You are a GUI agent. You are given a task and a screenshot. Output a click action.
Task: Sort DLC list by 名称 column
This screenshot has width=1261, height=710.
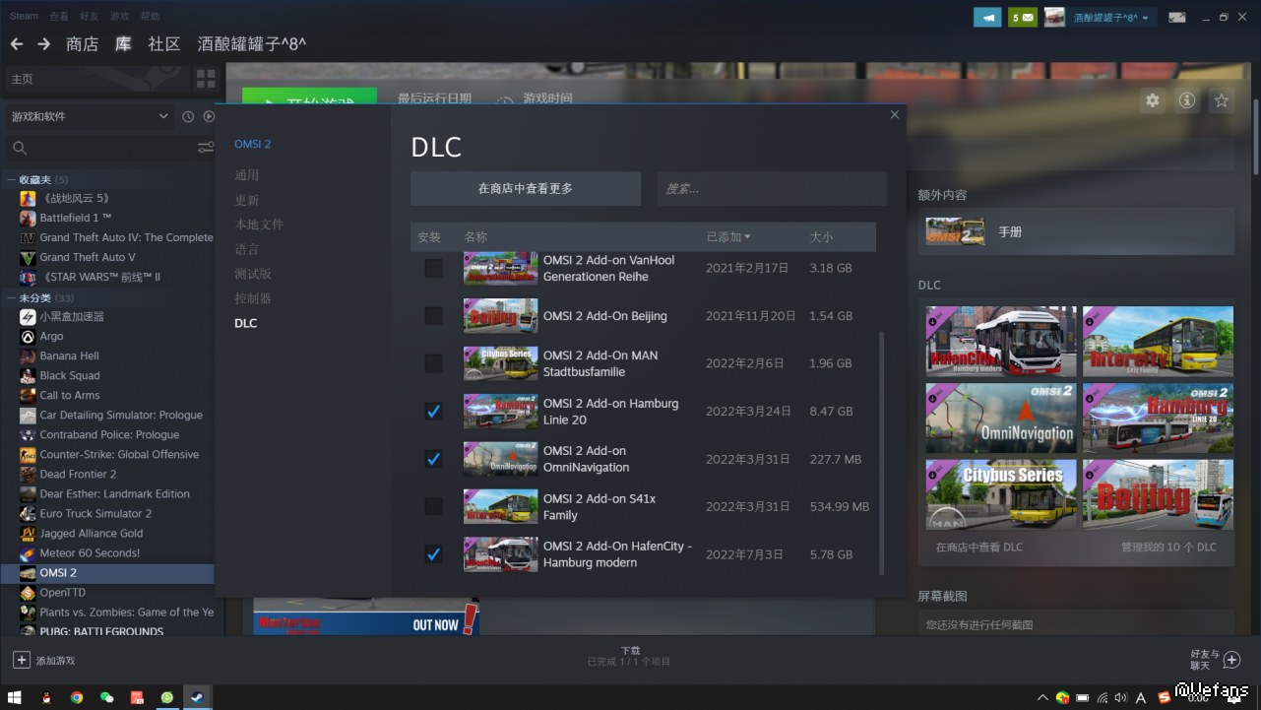[x=475, y=237]
